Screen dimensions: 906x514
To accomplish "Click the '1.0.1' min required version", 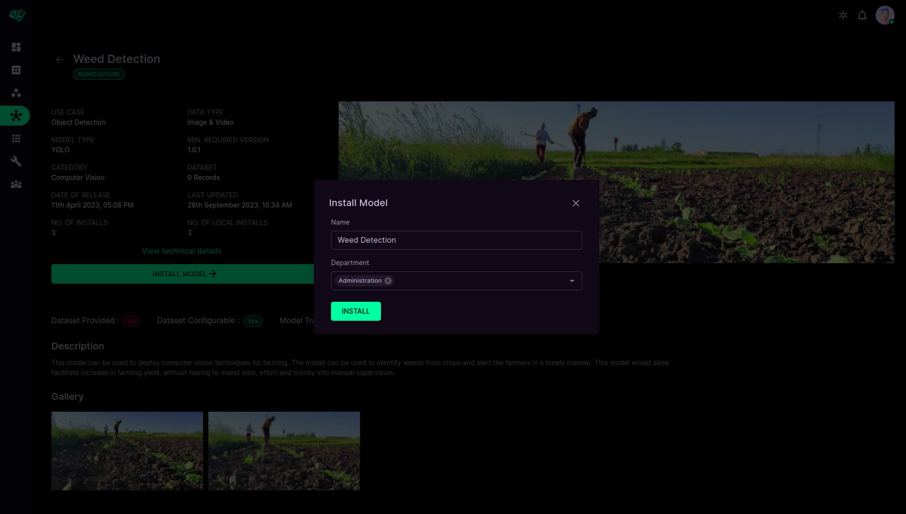I will pyautogui.click(x=194, y=150).
